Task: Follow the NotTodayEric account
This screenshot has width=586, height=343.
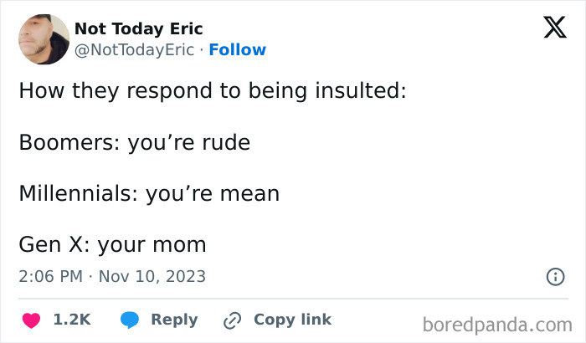Action: coord(237,49)
